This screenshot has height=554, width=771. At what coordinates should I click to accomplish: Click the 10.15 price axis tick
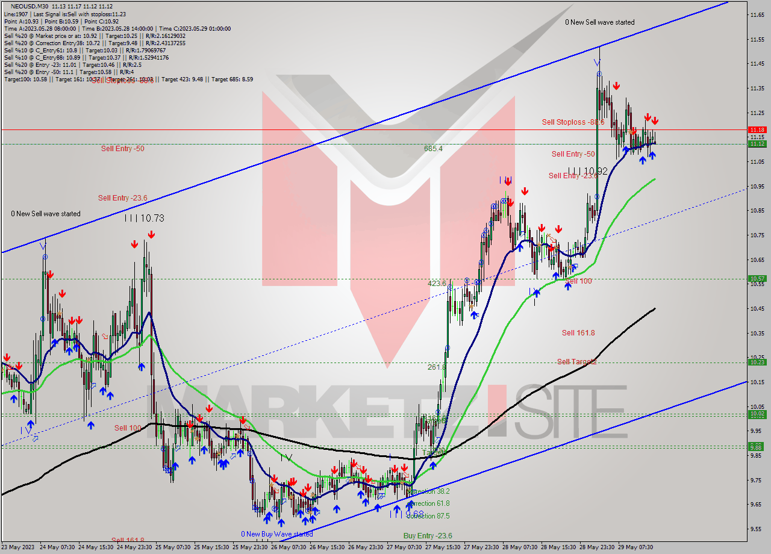click(x=758, y=382)
